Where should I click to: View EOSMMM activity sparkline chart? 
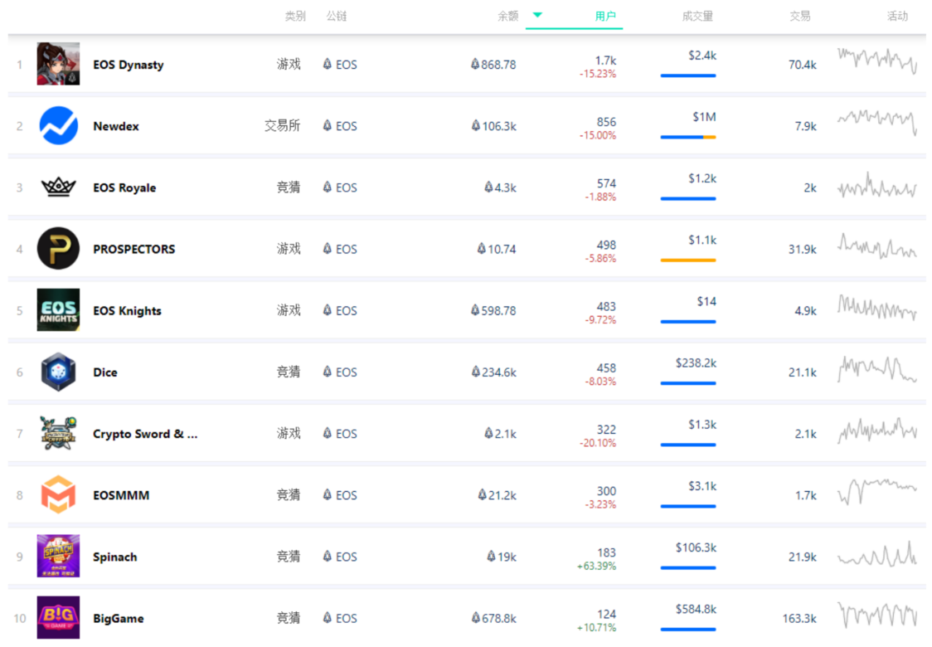(877, 491)
